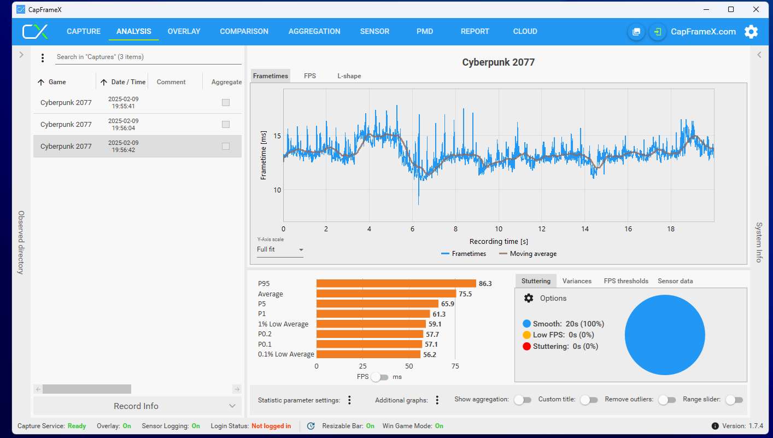Open the CapFrameX.com link
This screenshot has height=438, width=773.
tap(703, 32)
